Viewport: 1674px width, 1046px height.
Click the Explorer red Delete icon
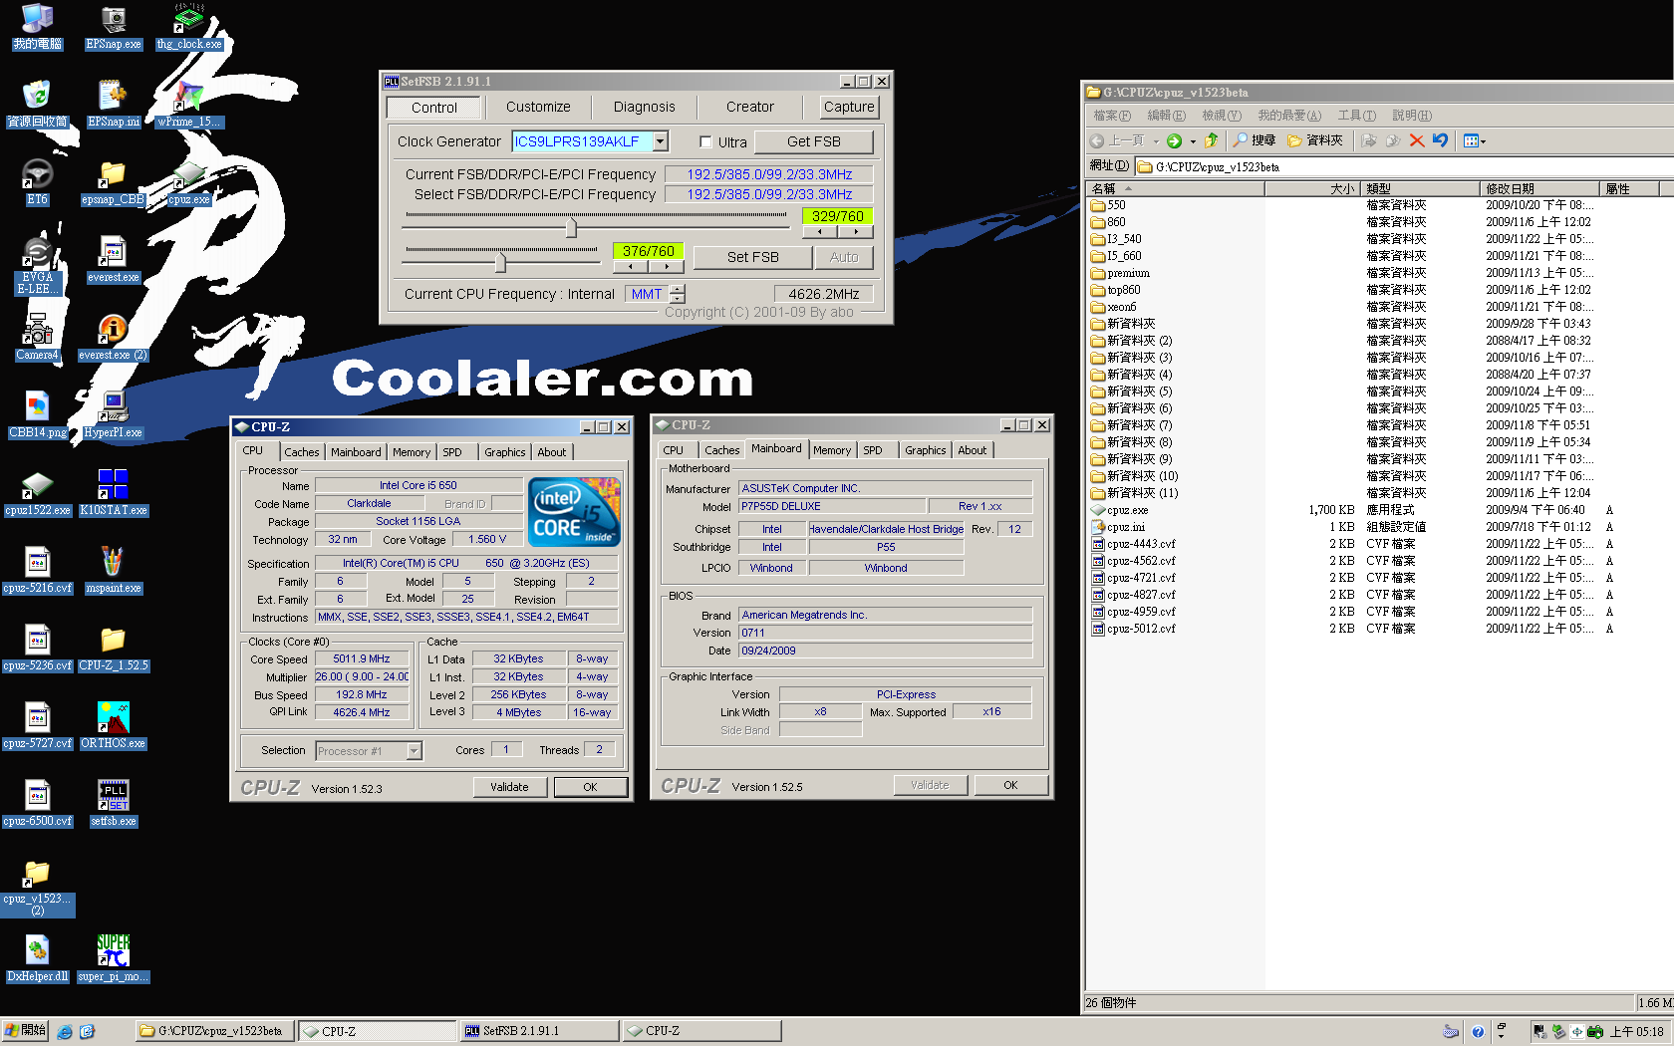click(x=1416, y=140)
